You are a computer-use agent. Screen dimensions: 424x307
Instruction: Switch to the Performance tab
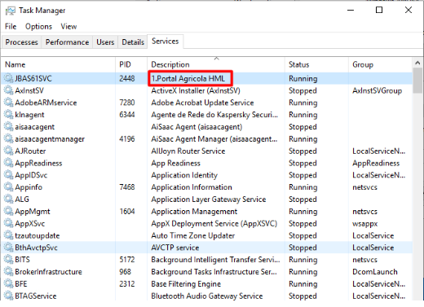[67, 42]
